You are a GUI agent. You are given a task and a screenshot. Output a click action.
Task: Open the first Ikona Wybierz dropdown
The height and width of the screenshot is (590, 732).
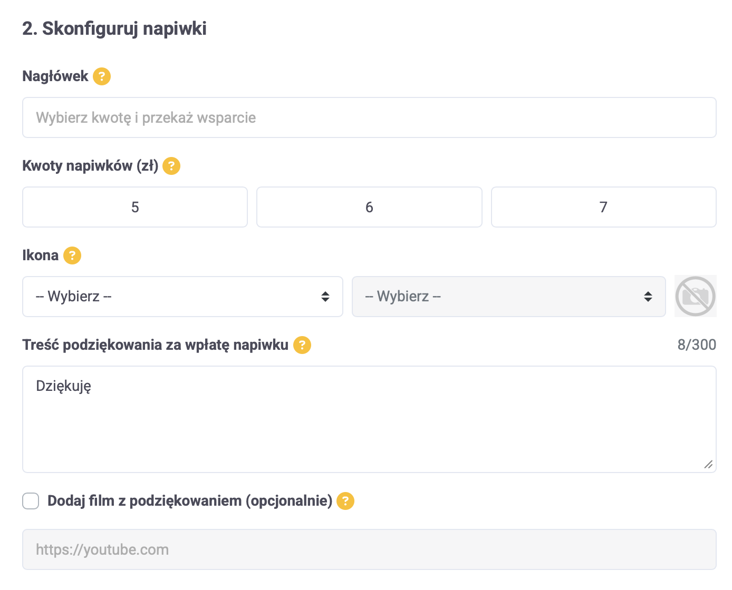(182, 297)
